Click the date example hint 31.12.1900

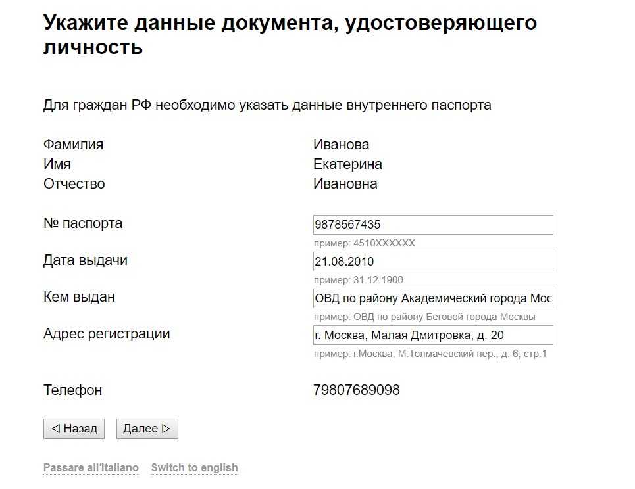(x=359, y=280)
